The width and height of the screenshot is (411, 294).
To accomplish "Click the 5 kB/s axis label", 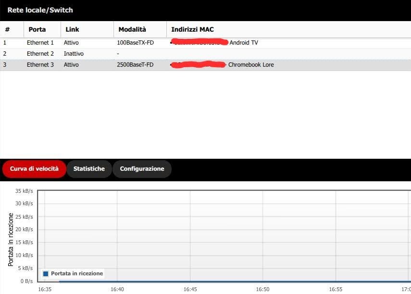I will coord(25,268).
